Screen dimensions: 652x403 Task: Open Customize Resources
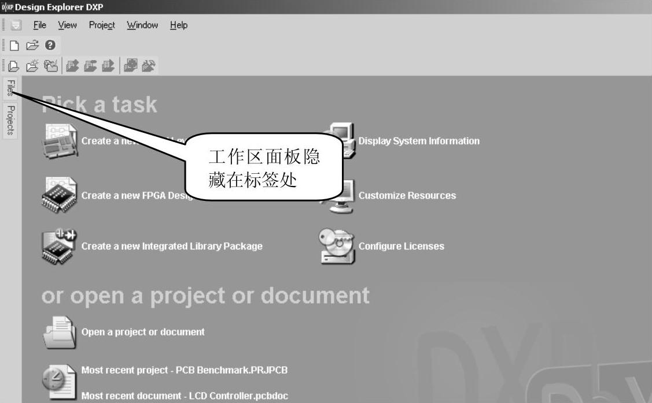point(407,196)
